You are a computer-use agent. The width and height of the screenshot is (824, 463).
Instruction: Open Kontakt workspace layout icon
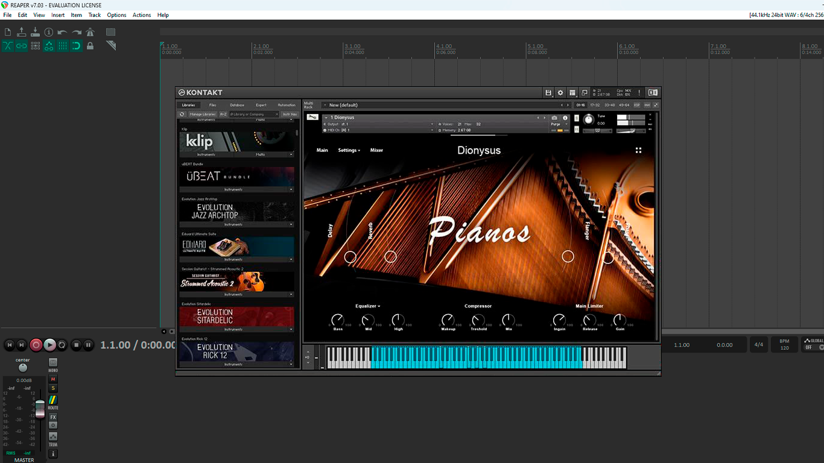pyautogui.click(x=572, y=93)
